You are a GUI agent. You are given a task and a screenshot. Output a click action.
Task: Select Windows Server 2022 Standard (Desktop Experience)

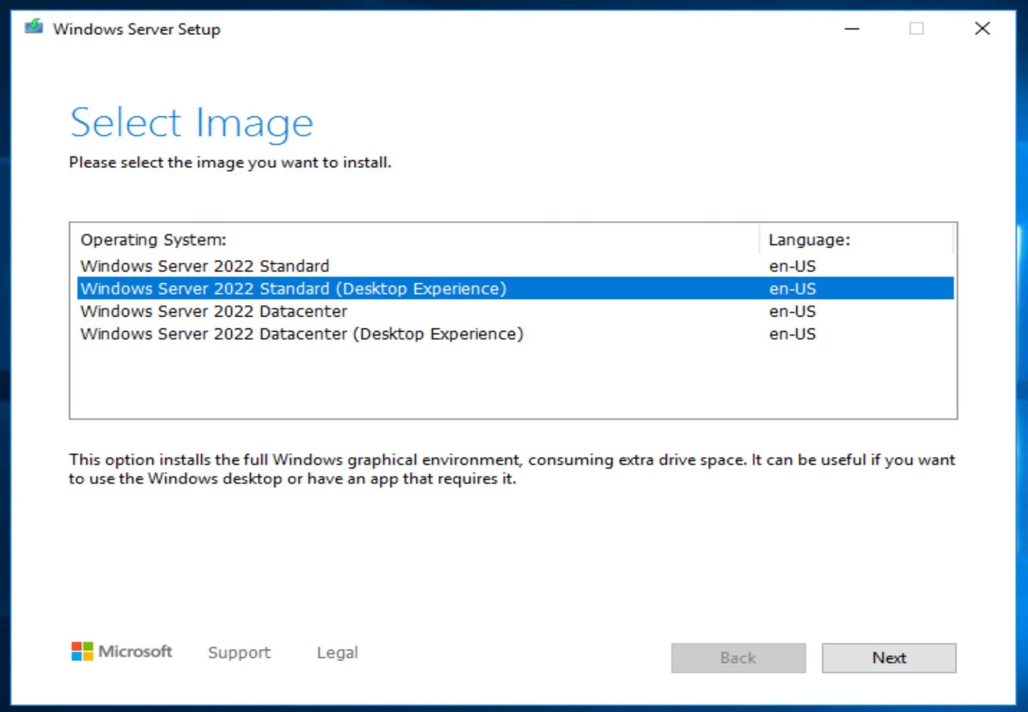click(x=293, y=288)
